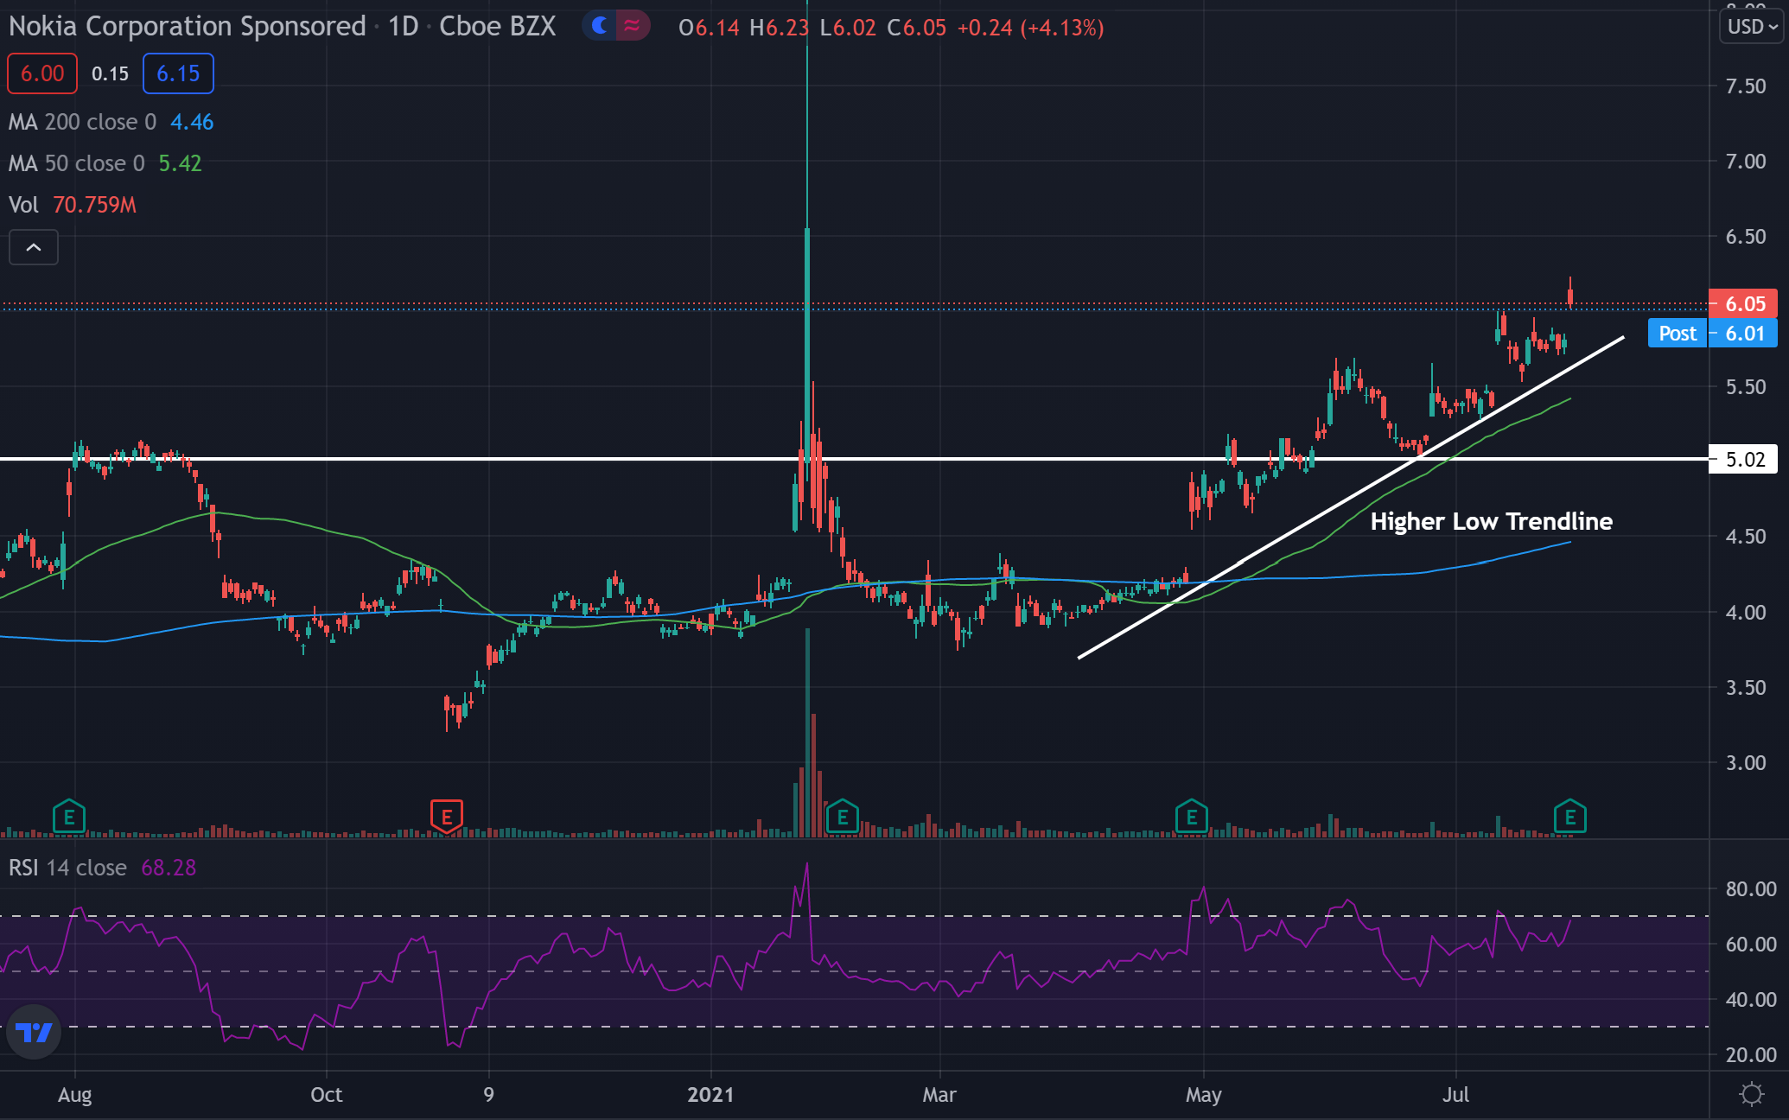Click the Aug label on time axis
Image resolution: width=1789 pixels, height=1120 pixels.
coord(74,1095)
